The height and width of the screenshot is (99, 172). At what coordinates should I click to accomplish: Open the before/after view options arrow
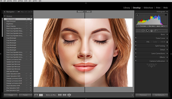pos(44,95)
